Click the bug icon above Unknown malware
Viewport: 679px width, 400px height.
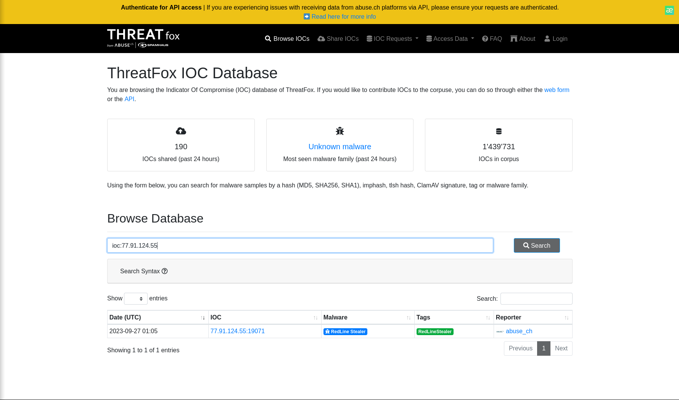point(340,131)
